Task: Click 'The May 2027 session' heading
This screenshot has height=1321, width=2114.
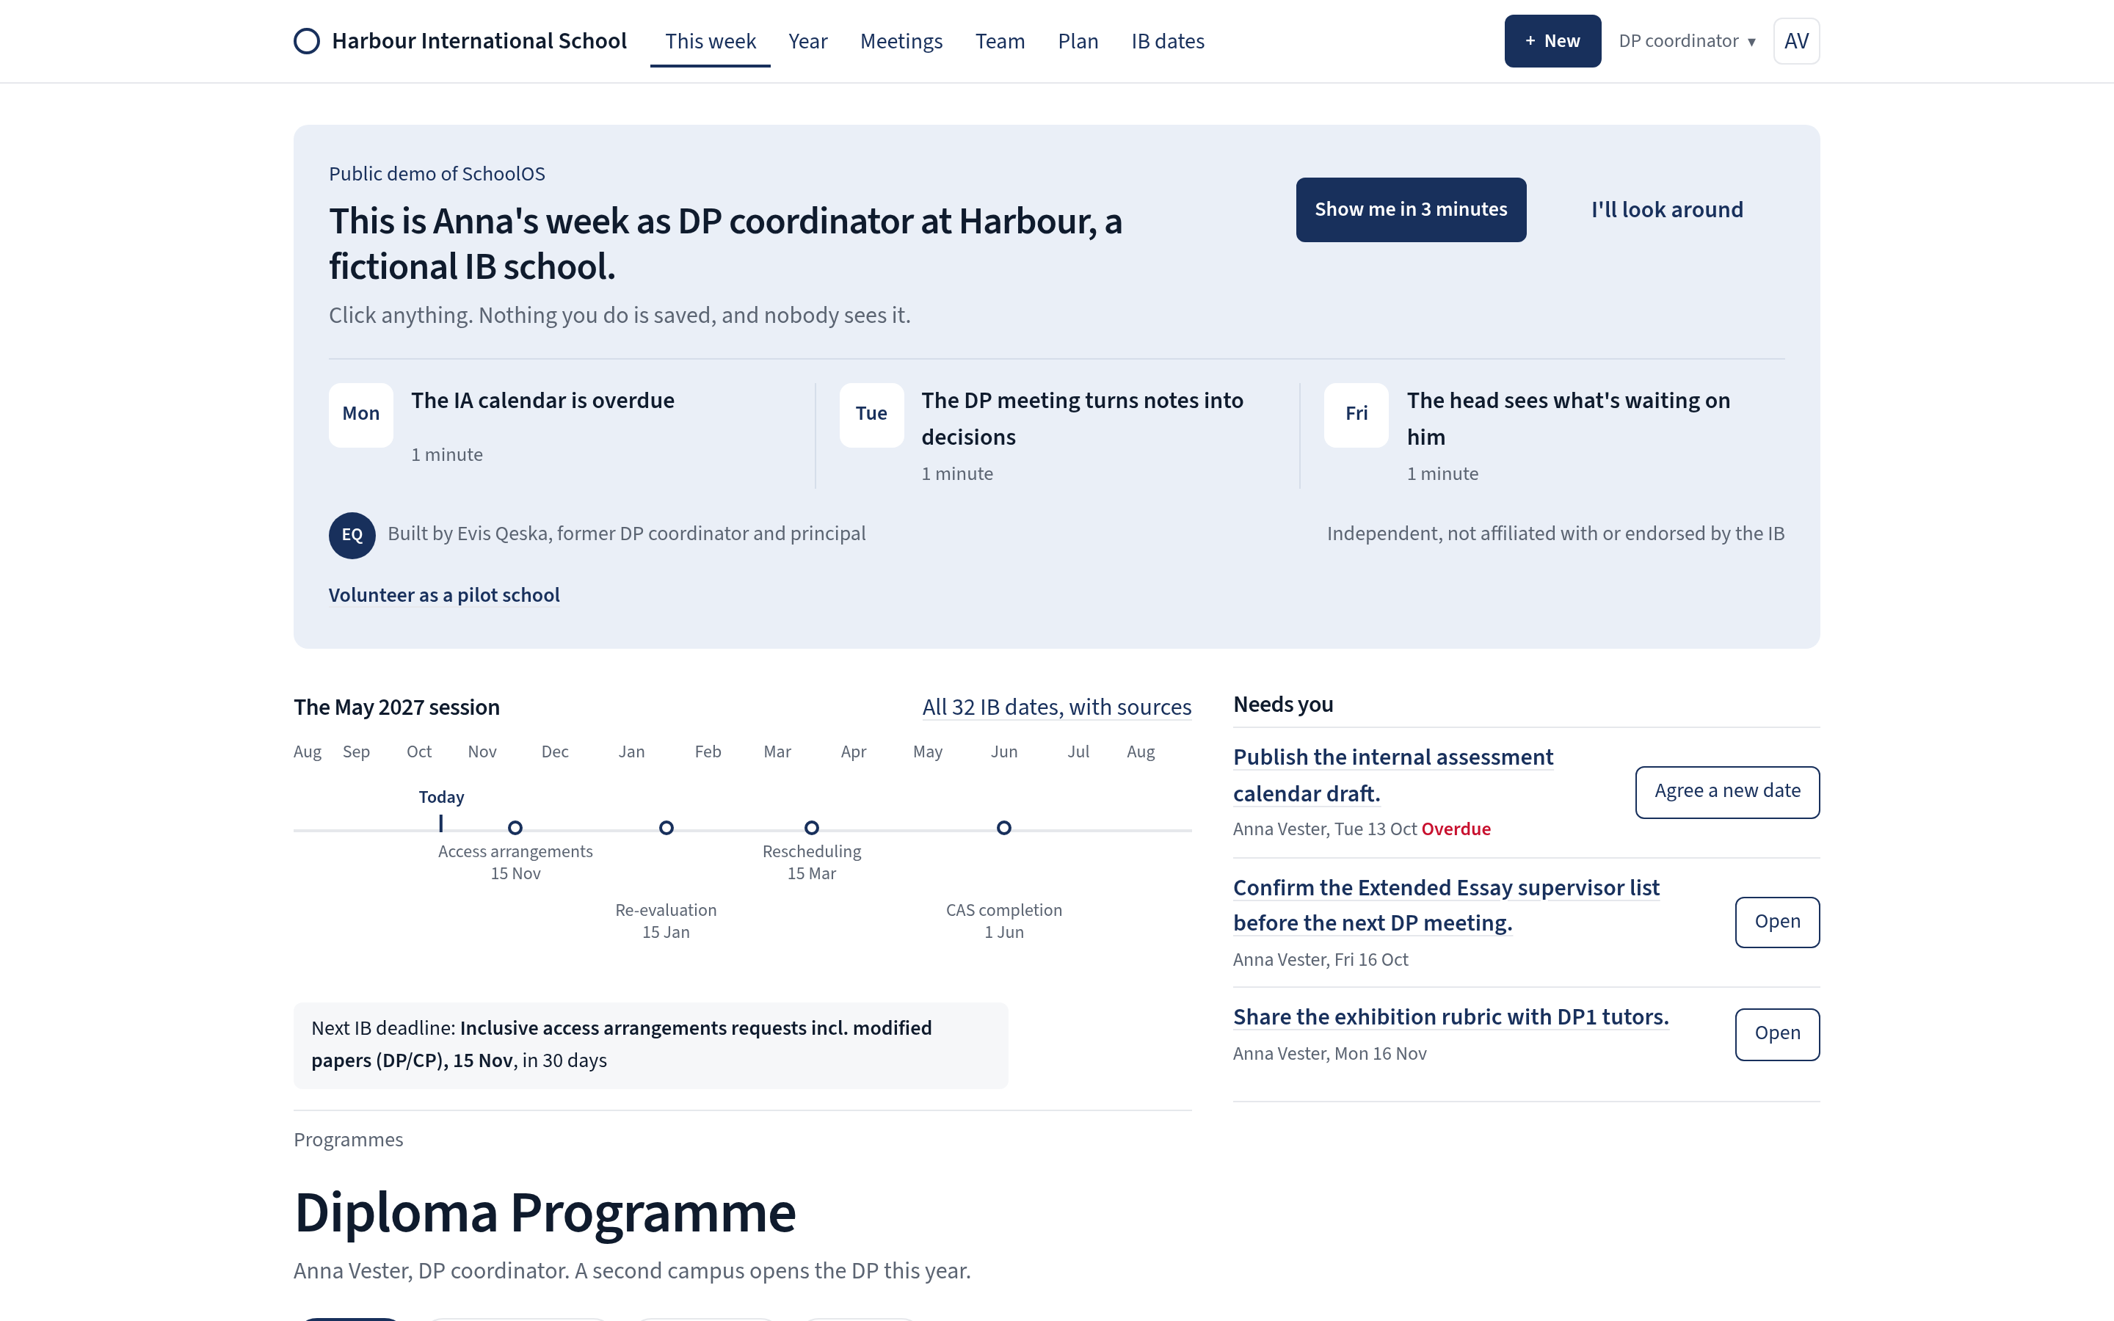Action: 396,707
